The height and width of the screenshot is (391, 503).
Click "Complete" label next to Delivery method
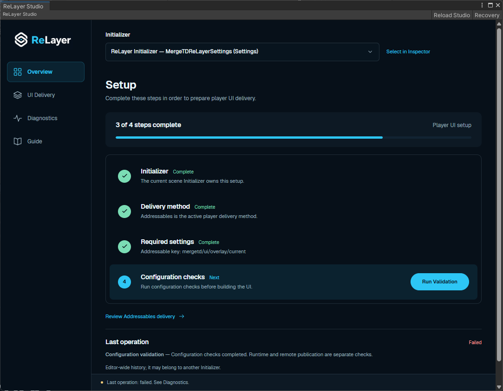click(x=205, y=207)
